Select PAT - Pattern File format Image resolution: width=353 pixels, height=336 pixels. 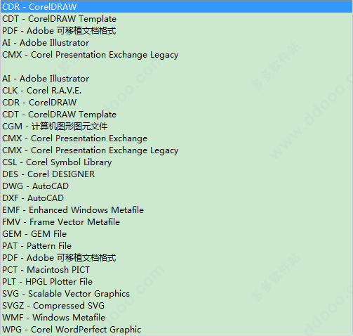pyautogui.click(x=176, y=246)
